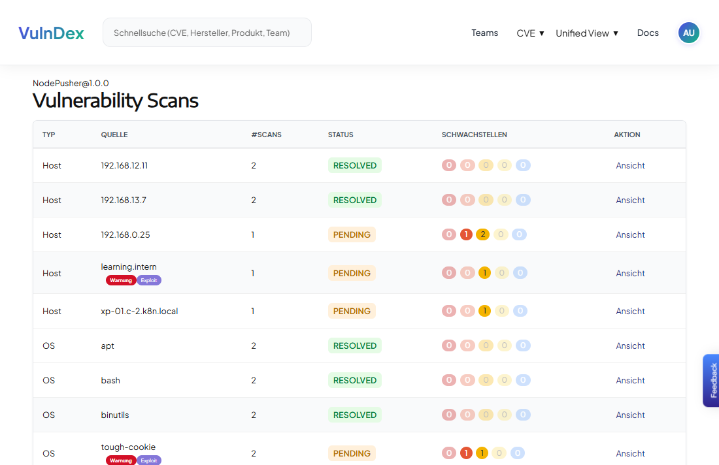
Task: Open the Feedback side tab
Action: [712, 380]
